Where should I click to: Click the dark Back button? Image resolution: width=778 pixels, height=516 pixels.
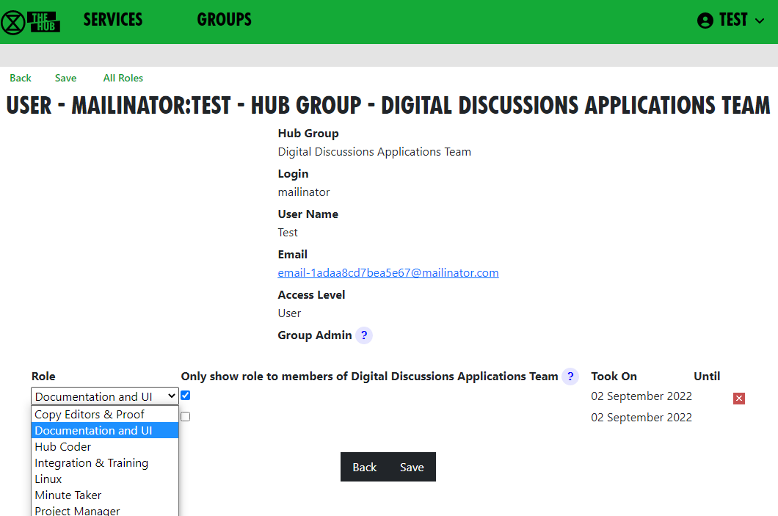365,467
